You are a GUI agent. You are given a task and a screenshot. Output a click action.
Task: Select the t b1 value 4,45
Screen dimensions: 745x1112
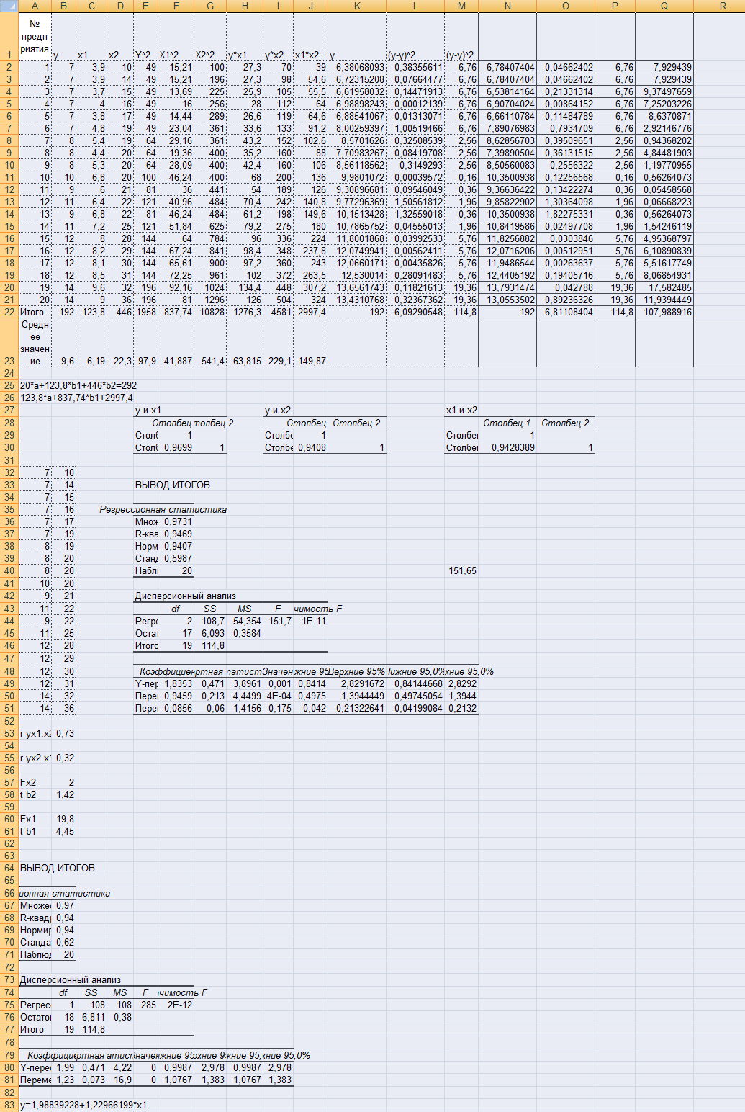pos(63,831)
